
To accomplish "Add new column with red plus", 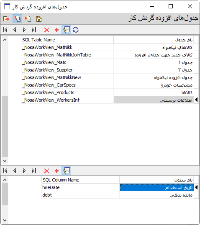I will (x=57, y=171).
